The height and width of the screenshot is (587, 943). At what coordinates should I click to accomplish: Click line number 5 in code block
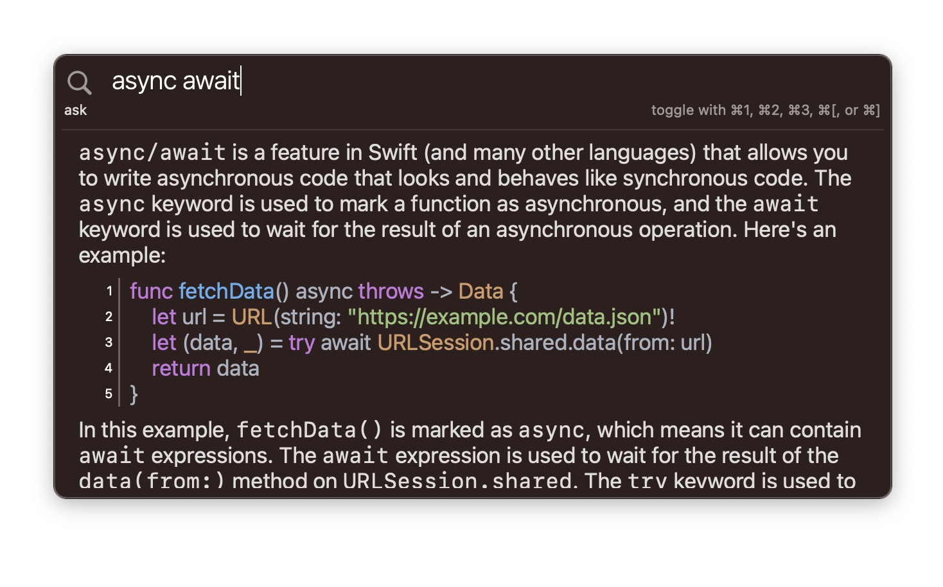[x=109, y=394]
